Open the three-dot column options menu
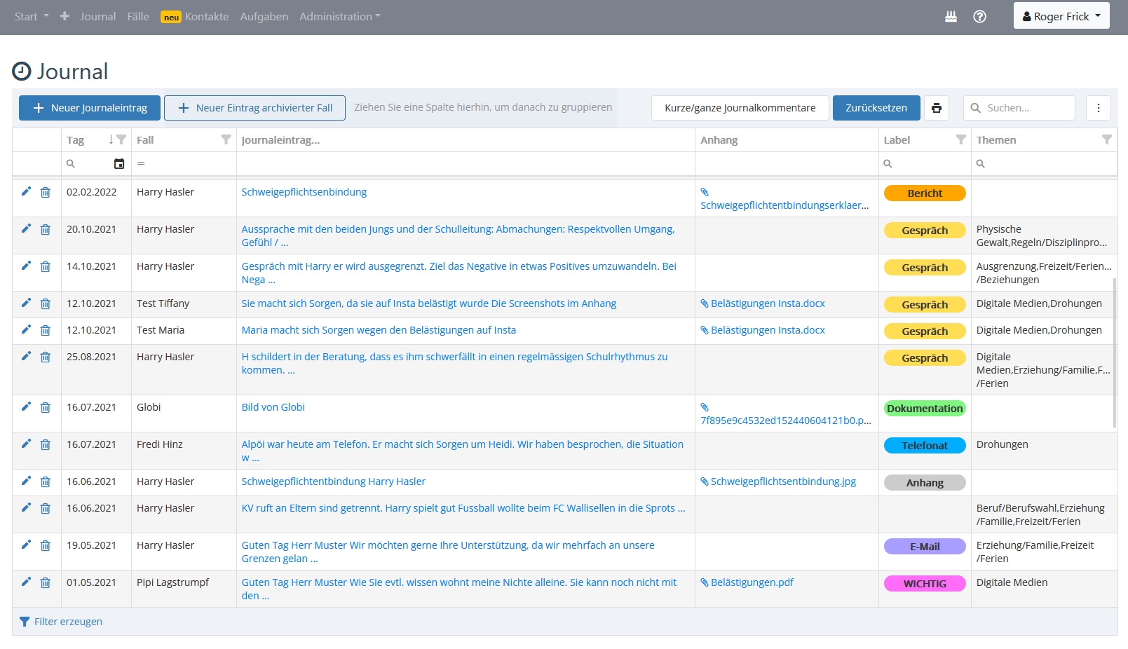The height and width of the screenshot is (649, 1128). [x=1098, y=108]
